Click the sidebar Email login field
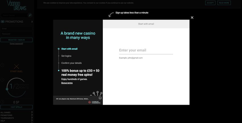 point(17,28)
